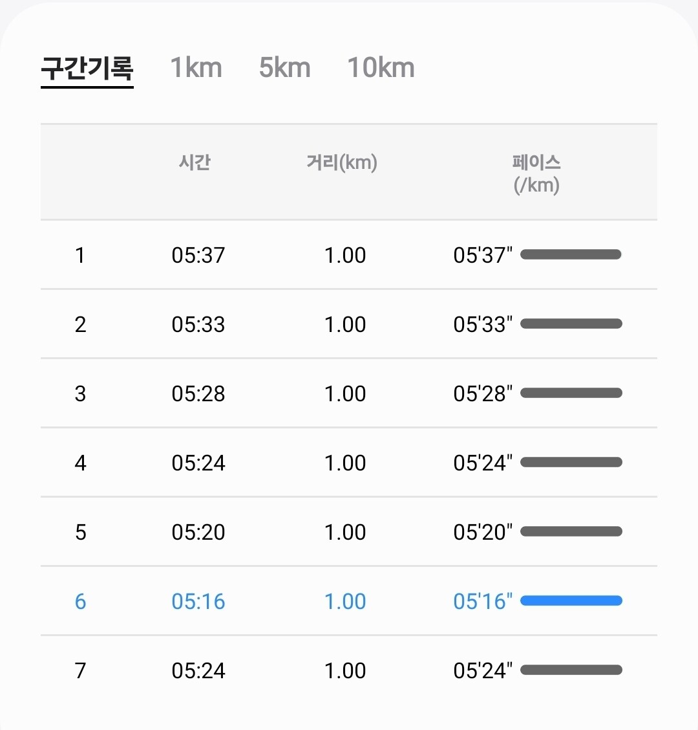This screenshot has height=730, width=698.
Task: Tap lap 6 pace 05'16" text
Action: [x=483, y=601]
